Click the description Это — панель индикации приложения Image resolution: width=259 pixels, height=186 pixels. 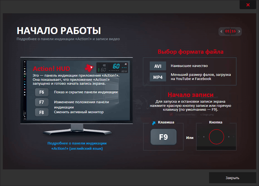tap(76, 79)
